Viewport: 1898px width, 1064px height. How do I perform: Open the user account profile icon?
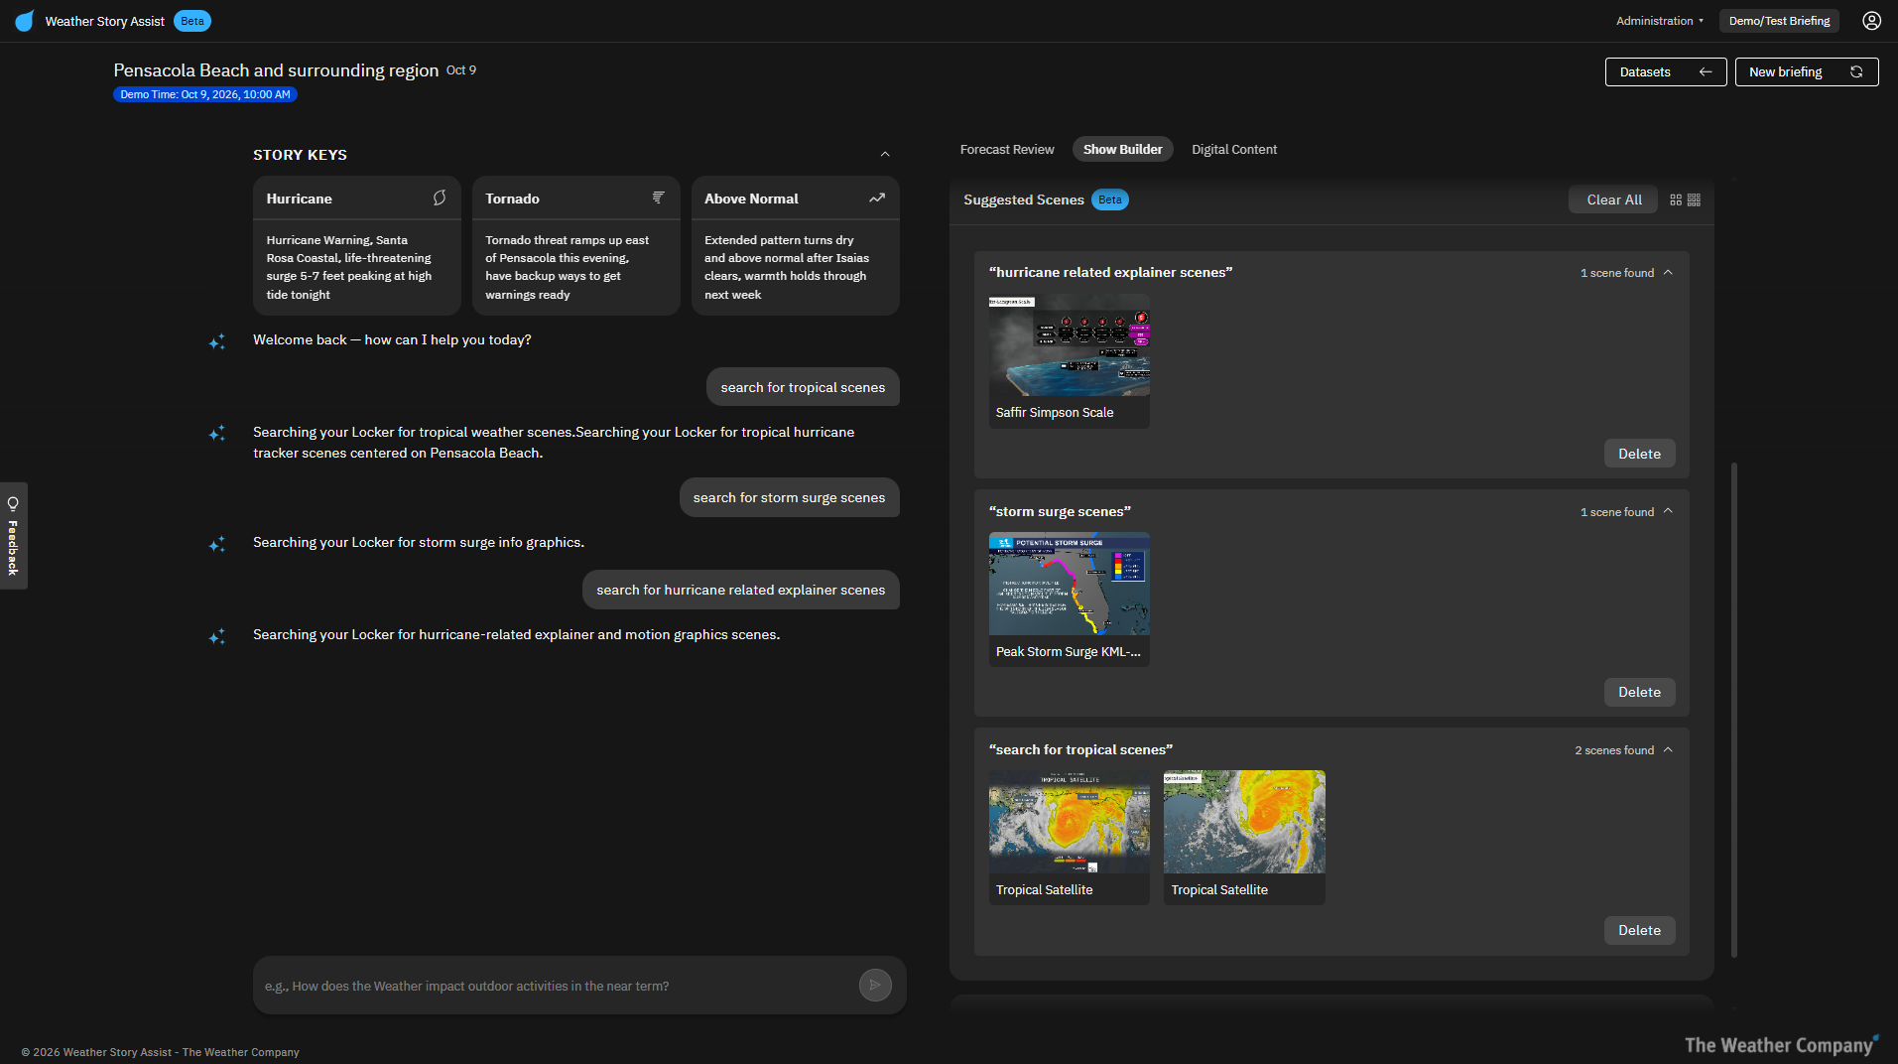(x=1871, y=21)
